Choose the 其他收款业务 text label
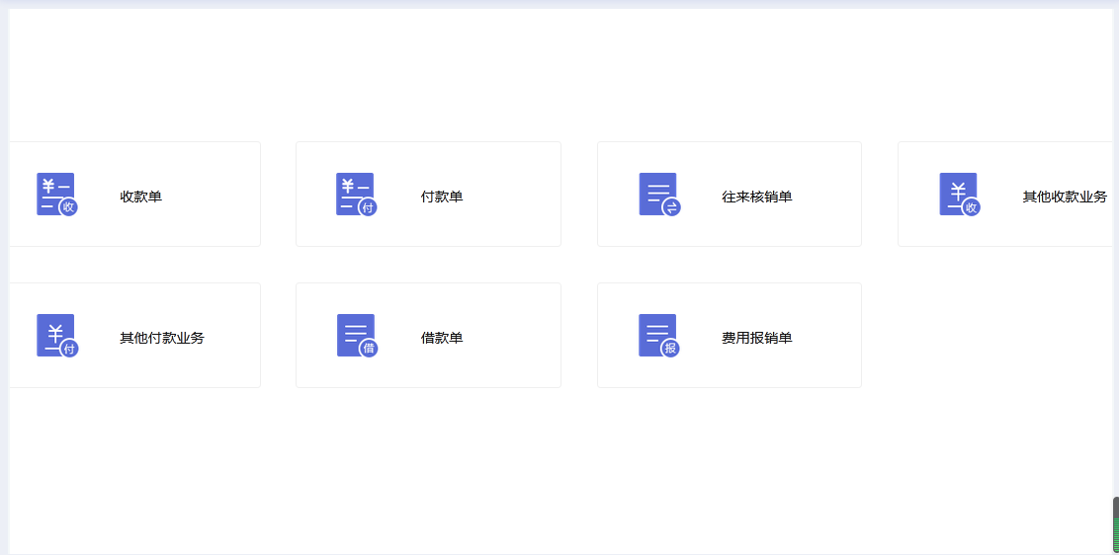1119x555 pixels. [1064, 197]
